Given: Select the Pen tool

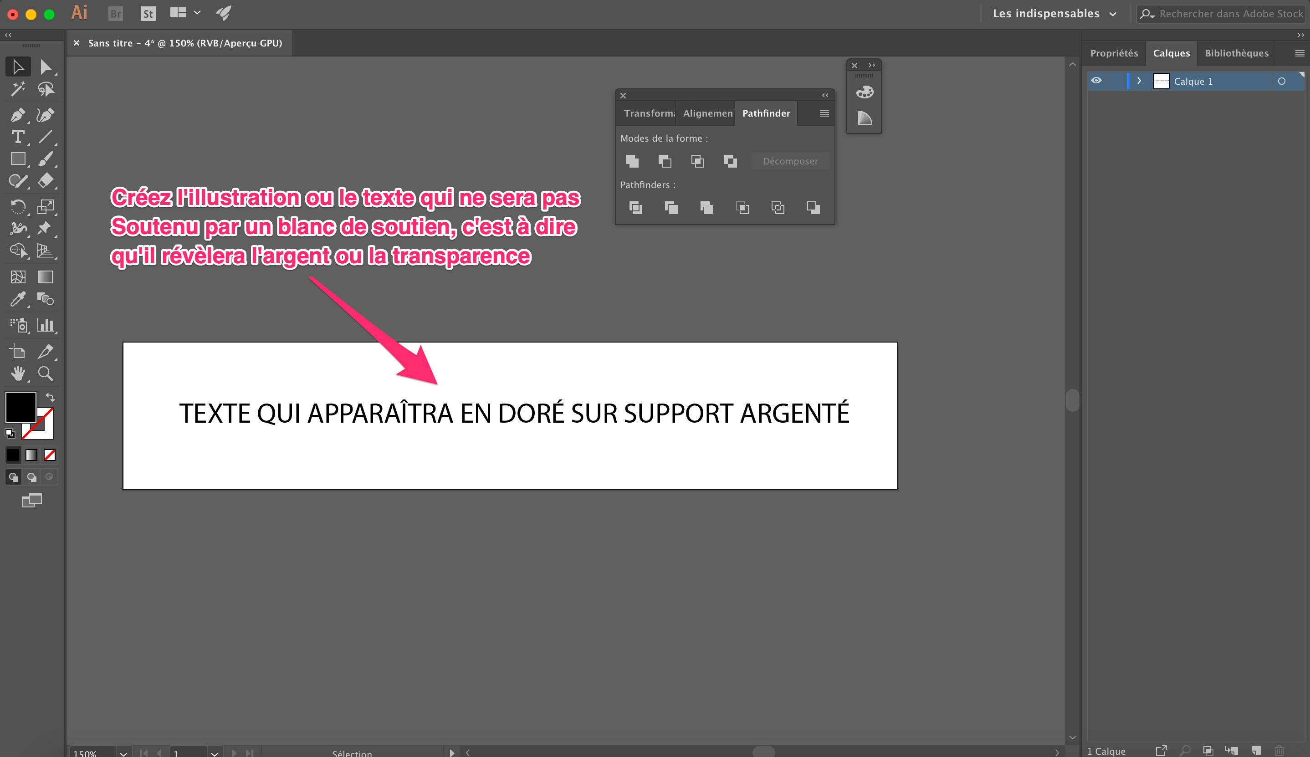Looking at the screenshot, I should (x=18, y=115).
